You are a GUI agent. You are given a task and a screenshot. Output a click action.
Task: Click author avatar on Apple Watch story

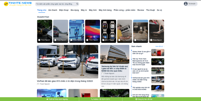[x=103, y=40]
